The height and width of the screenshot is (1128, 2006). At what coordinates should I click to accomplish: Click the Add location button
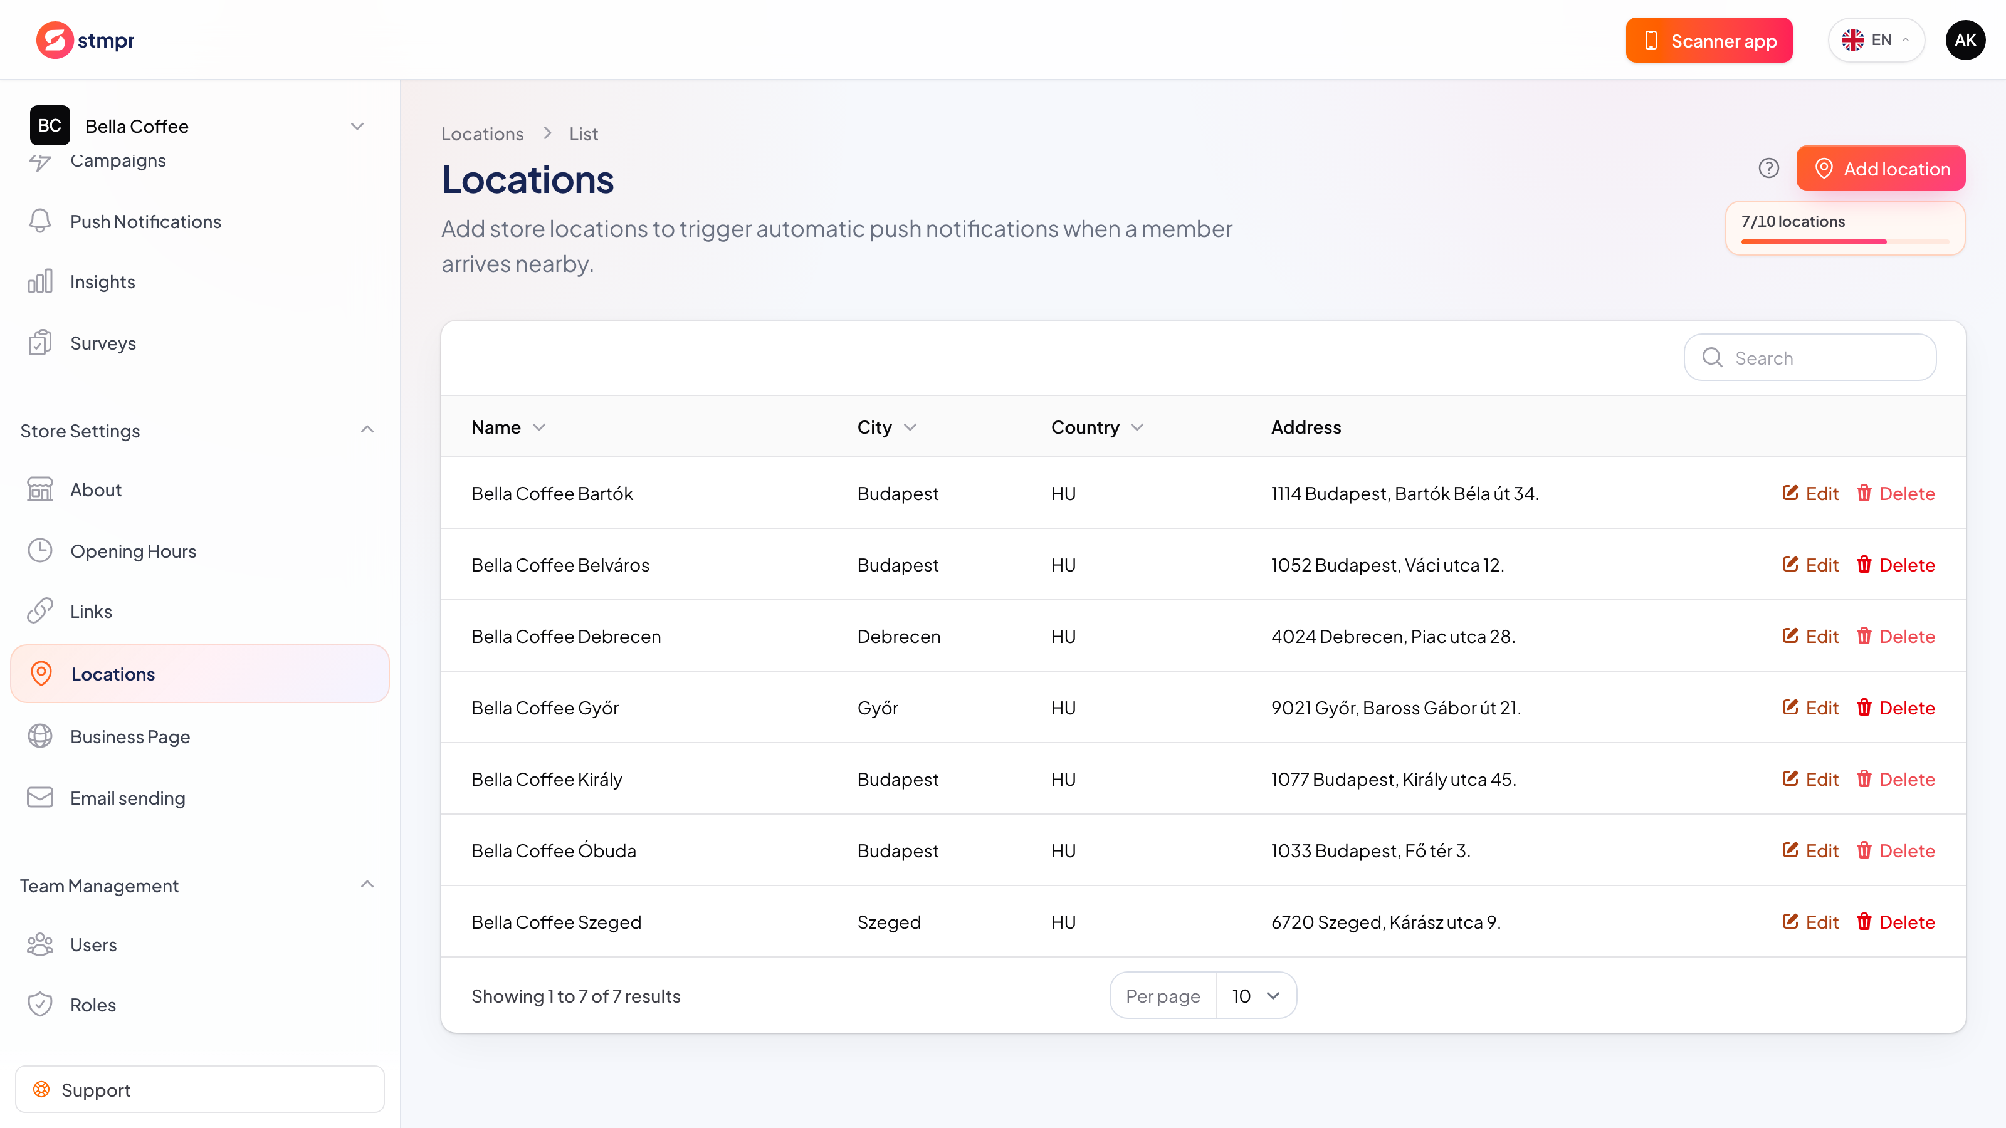click(x=1881, y=168)
